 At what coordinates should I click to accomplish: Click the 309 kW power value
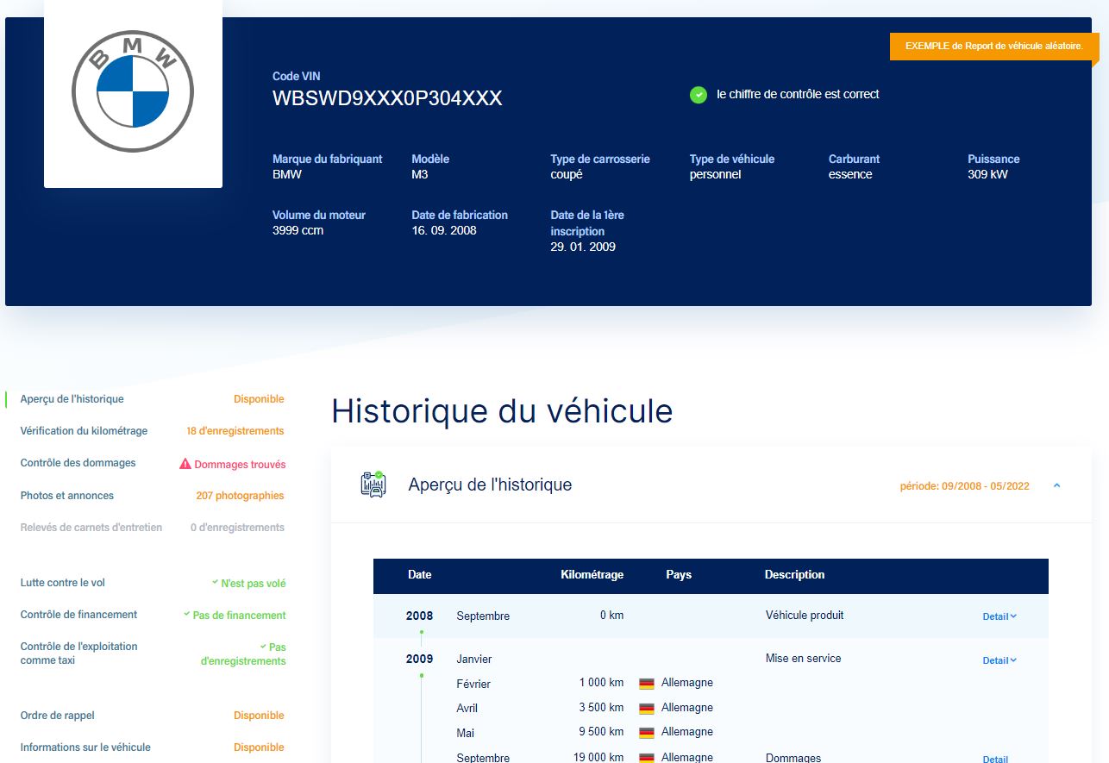[987, 174]
